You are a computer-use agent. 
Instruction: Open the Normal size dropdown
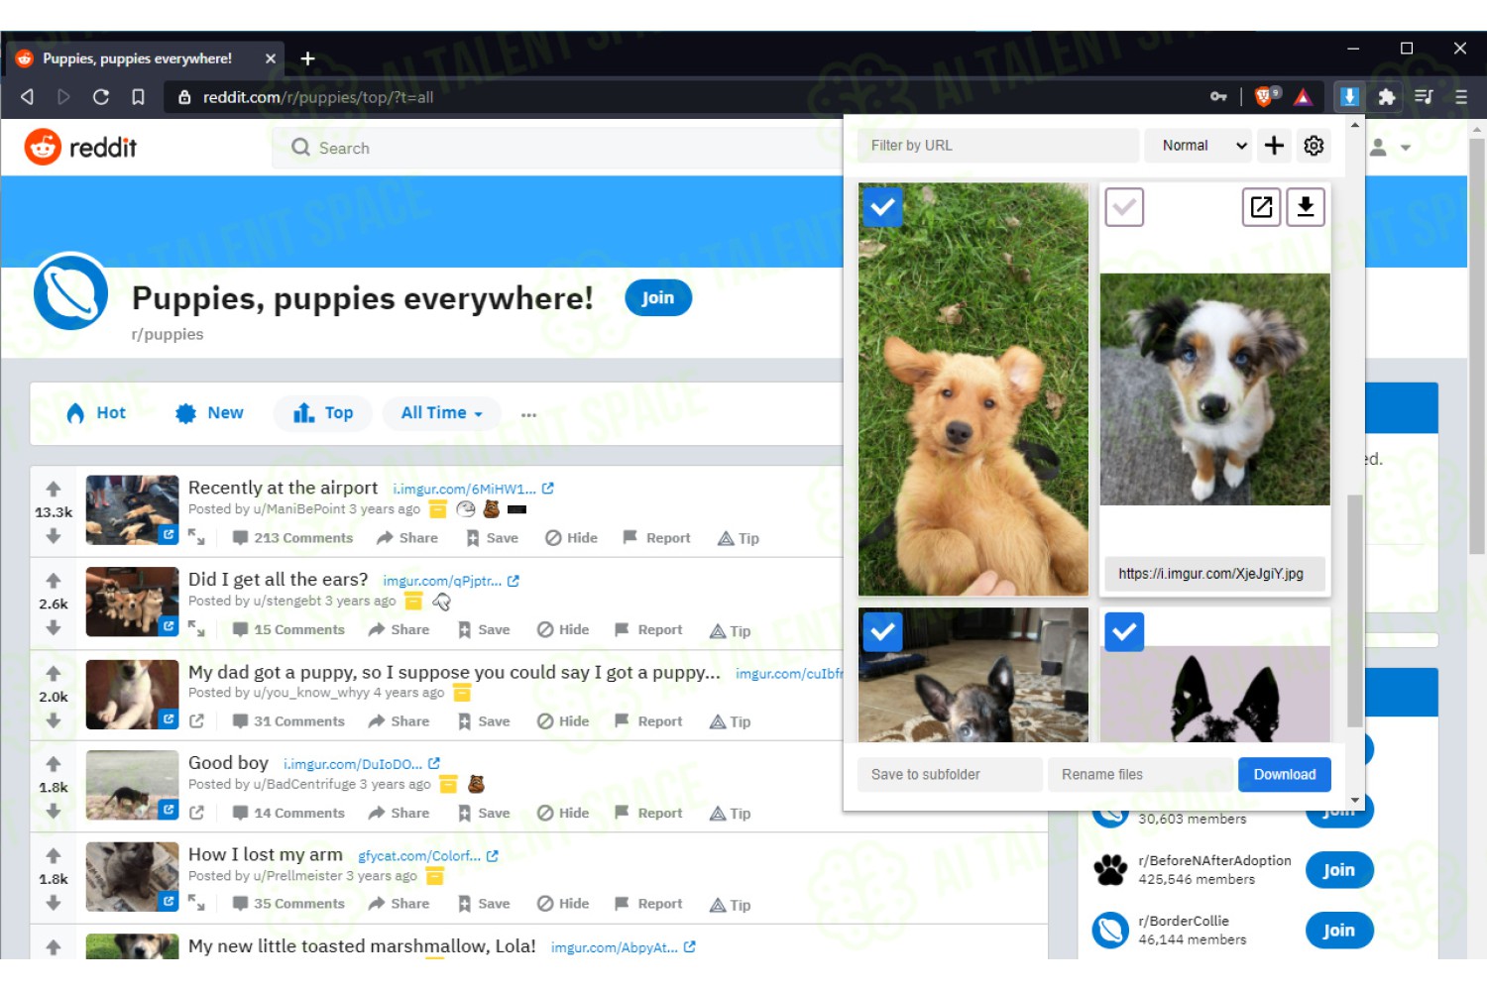click(x=1199, y=146)
